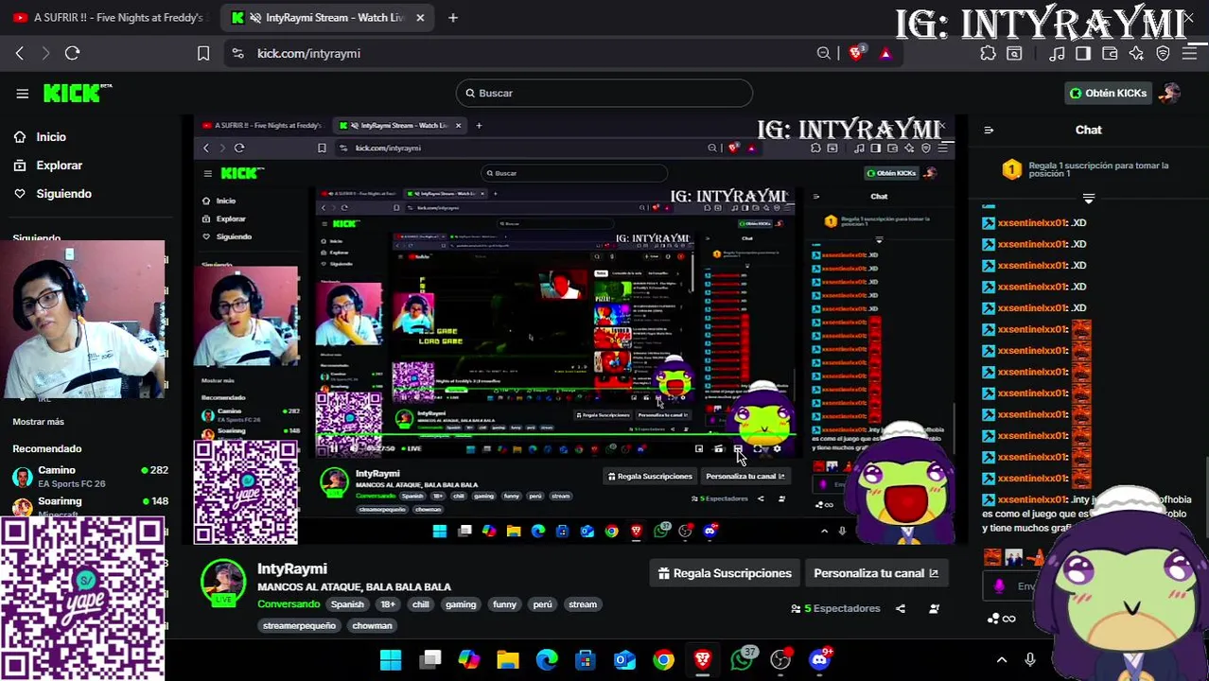This screenshot has height=681, width=1209.
Task: Select the gaming tag
Action: coord(461,604)
